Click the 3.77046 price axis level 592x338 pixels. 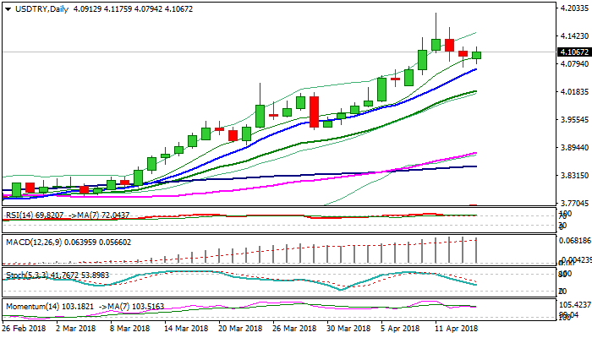pyautogui.click(x=574, y=204)
